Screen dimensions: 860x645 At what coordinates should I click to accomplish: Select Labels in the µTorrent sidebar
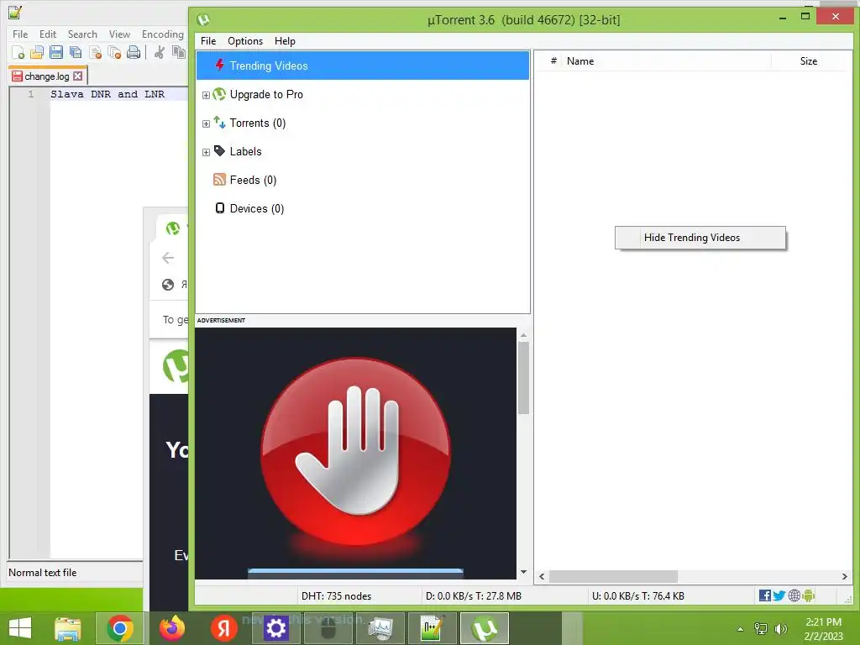pyautogui.click(x=246, y=151)
